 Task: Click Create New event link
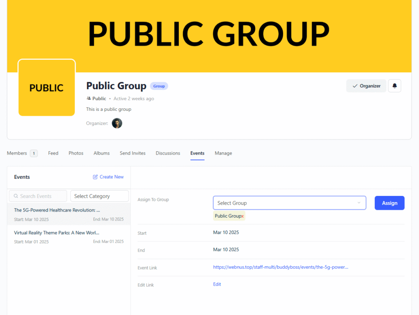108,177
